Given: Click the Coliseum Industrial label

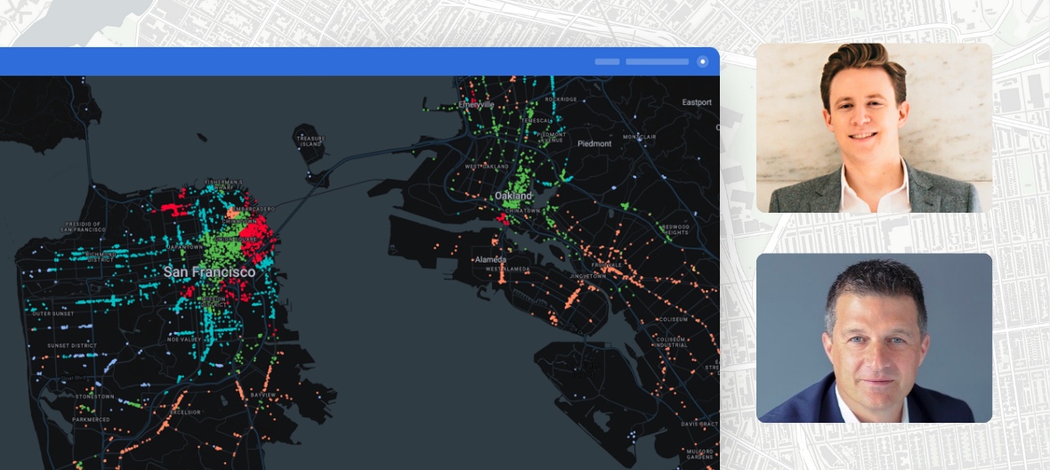Looking at the screenshot, I should tap(671, 342).
